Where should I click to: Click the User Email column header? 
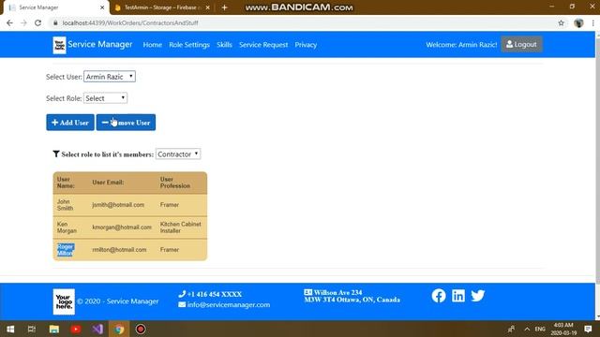point(108,183)
